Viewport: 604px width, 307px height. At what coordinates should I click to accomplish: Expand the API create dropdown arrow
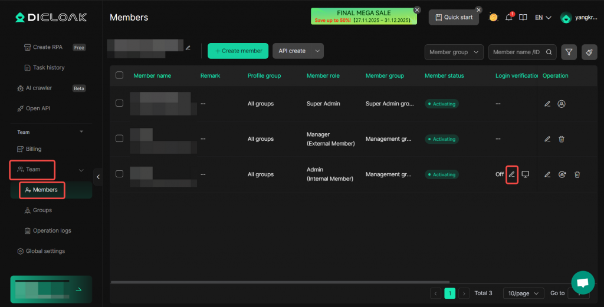pos(318,51)
